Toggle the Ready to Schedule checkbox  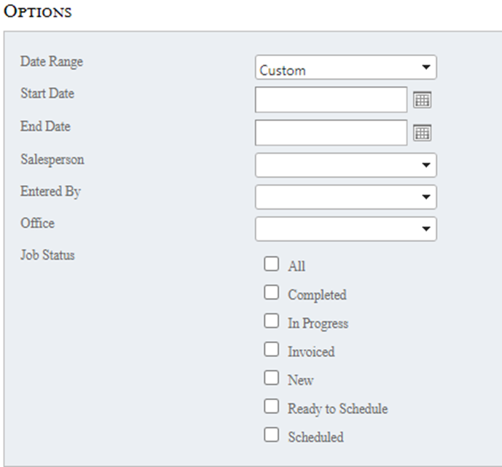tap(272, 406)
